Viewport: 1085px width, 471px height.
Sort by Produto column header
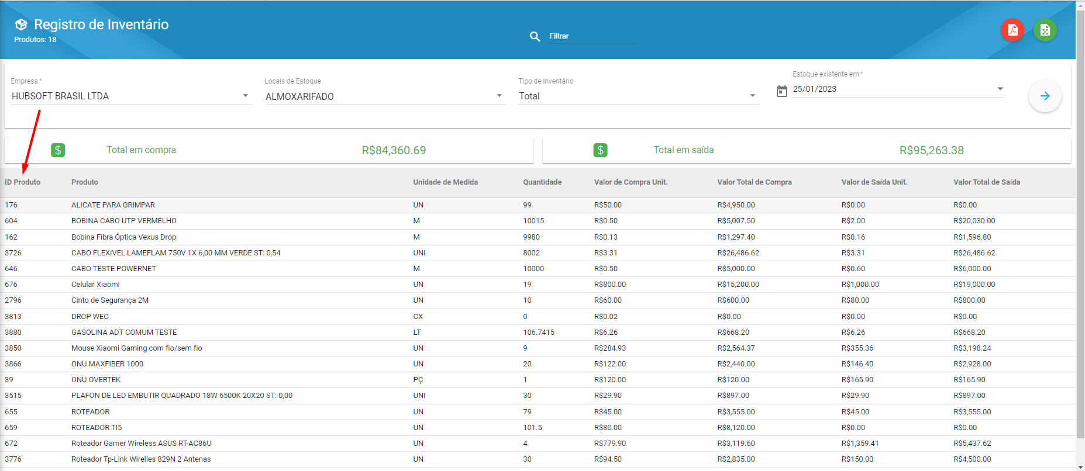click(x=85, y=182)
